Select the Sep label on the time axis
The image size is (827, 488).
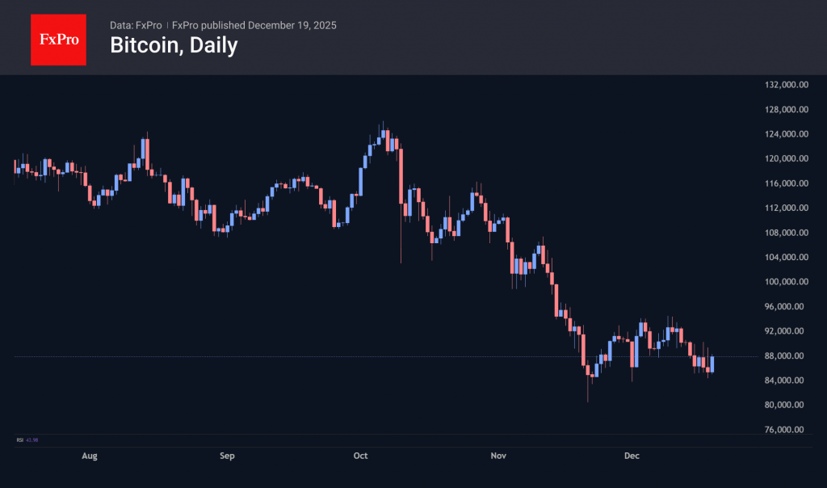pos(227,456)
